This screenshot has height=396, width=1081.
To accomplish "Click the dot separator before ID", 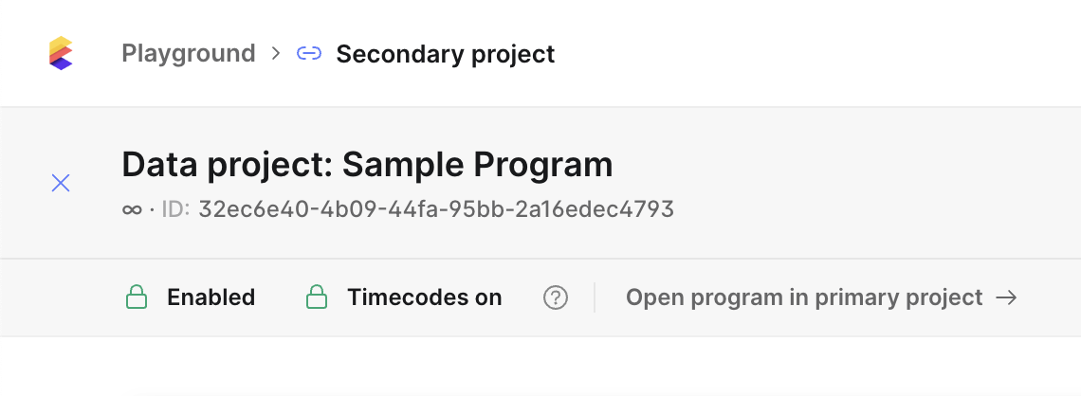I will [x=152, y=209].
